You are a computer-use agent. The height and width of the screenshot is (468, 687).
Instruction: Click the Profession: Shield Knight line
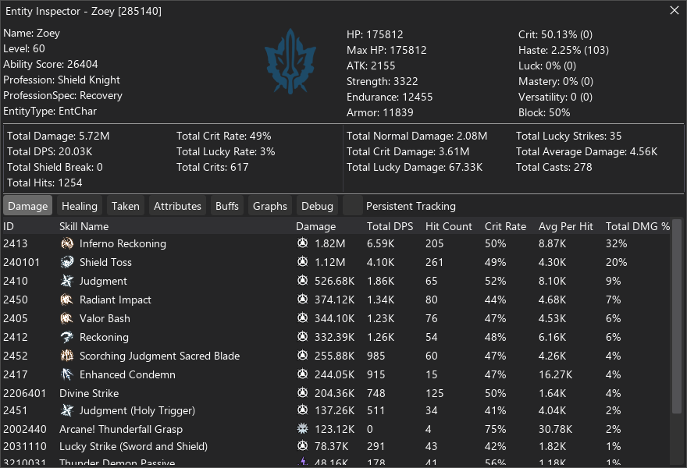pyautogui.click(x=62, y=80)
